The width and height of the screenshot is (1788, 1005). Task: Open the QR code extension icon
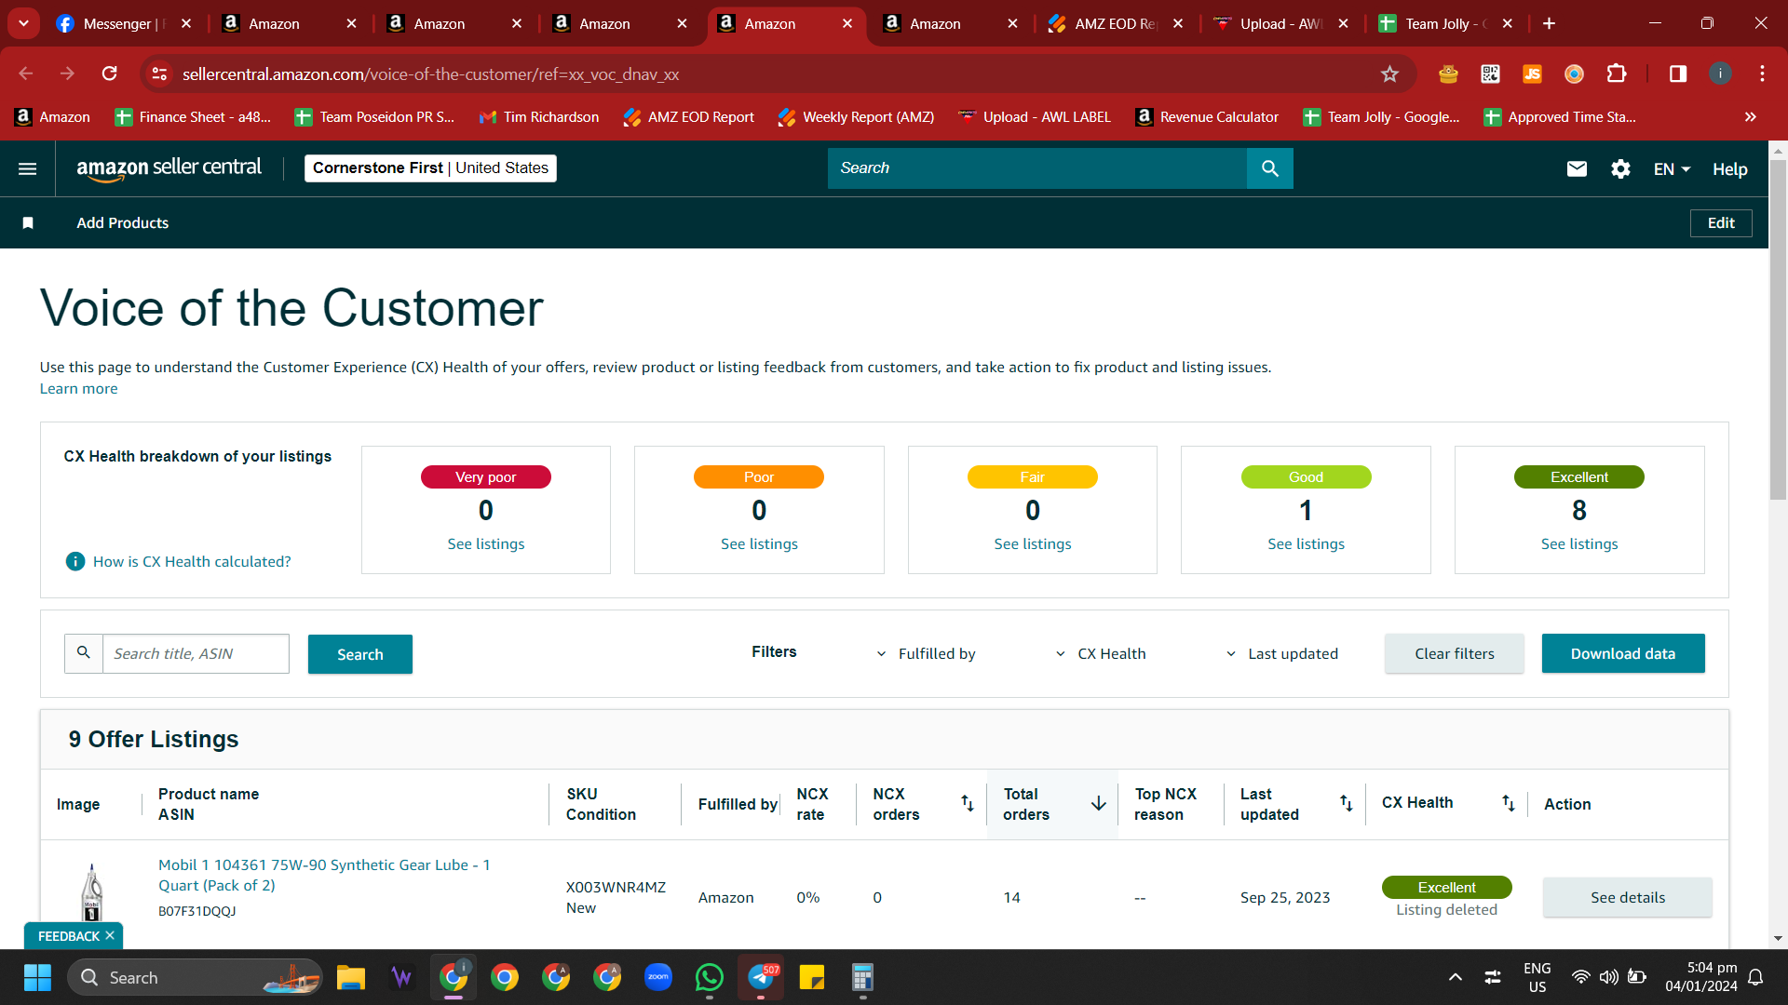pos(1490,74)
